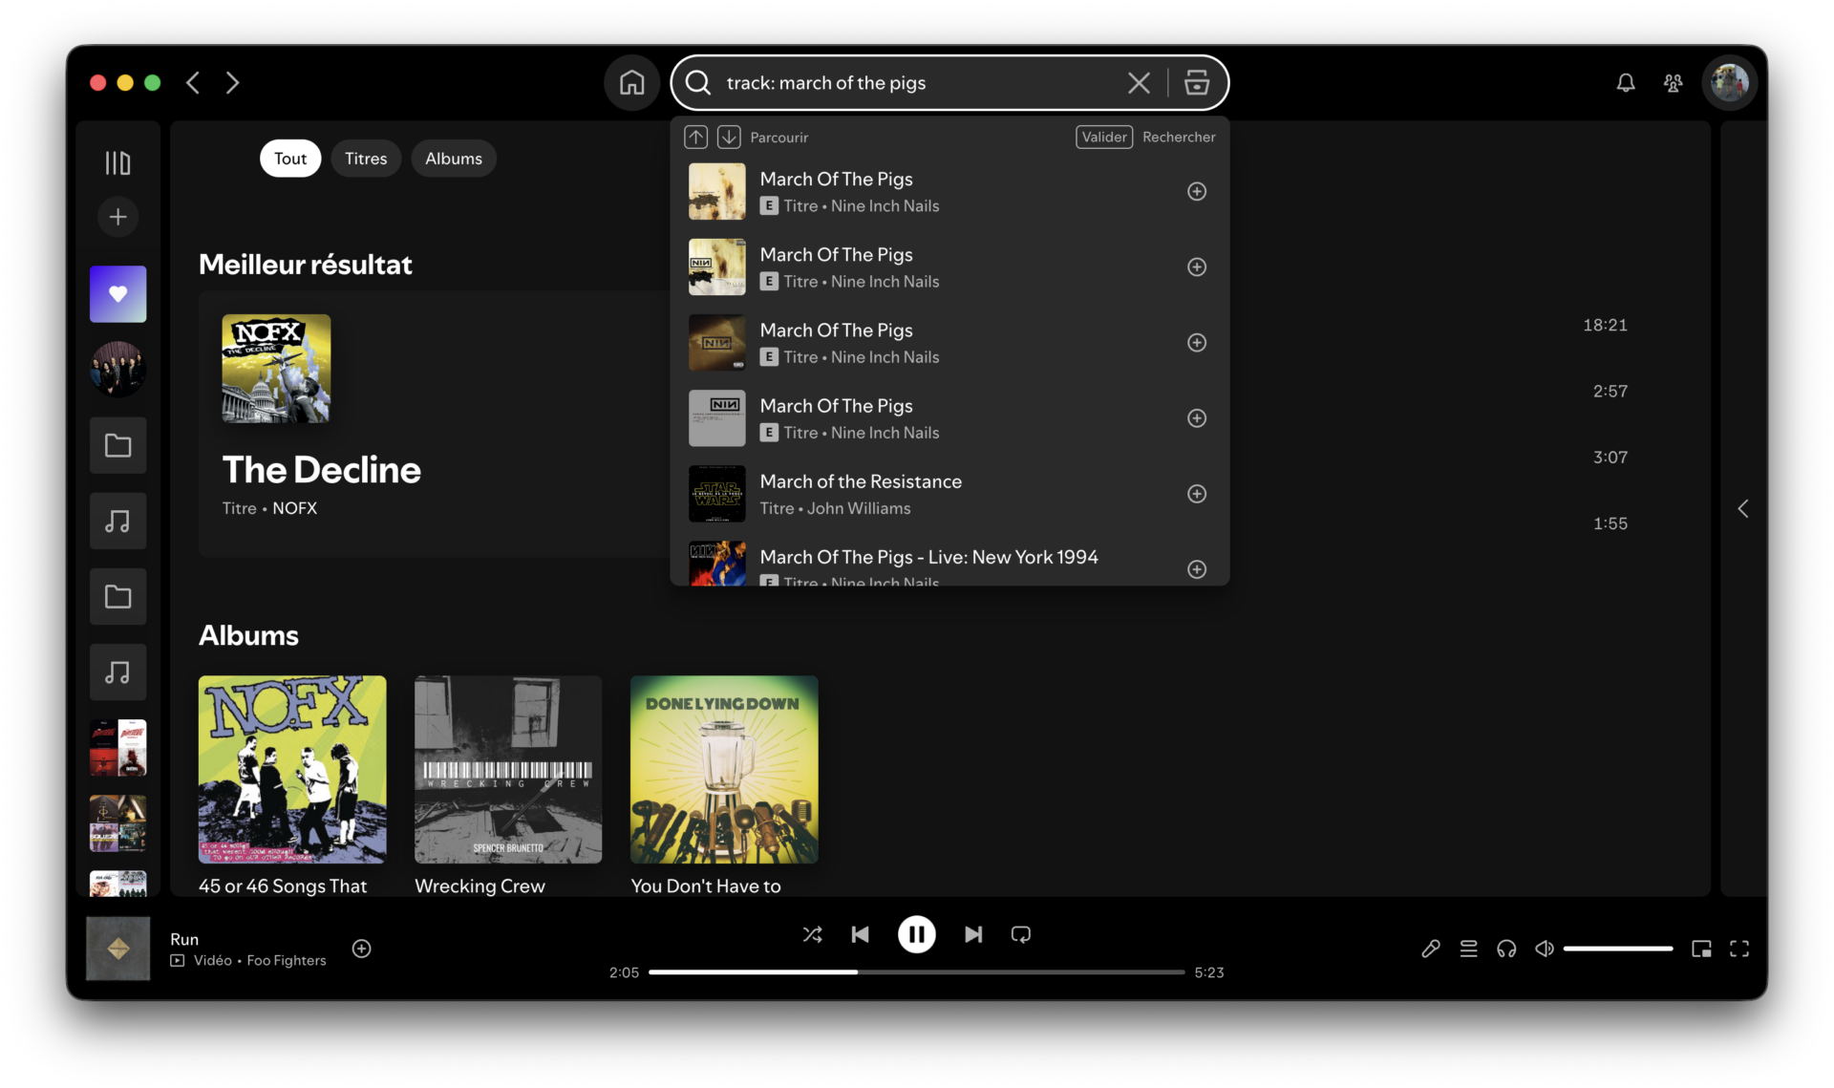The image size is (1834, 1088).
Task: Add first March Of The Pigs to library
Action: click(x=1196, y=192)
